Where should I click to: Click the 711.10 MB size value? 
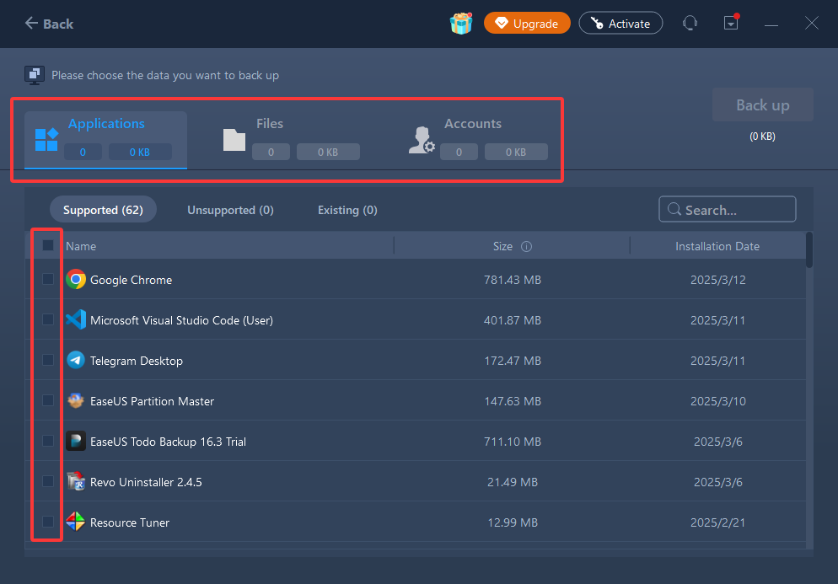tap(513, 442)
